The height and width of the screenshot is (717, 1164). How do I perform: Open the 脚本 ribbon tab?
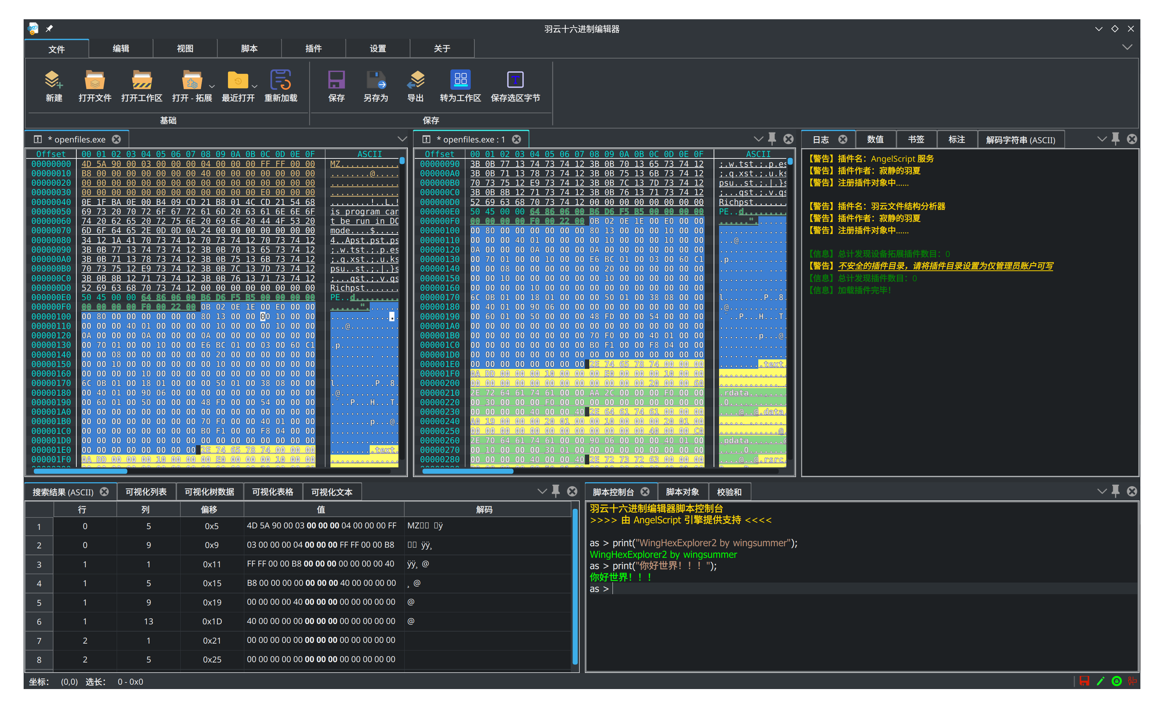249,48
